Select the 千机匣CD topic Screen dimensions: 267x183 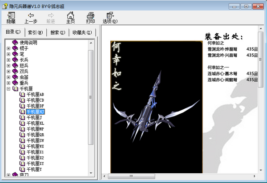35,100
